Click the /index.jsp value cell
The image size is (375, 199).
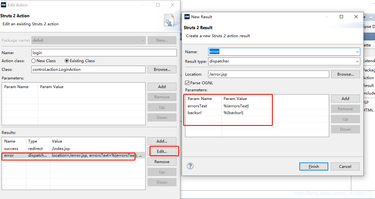[x=61, y=149]
